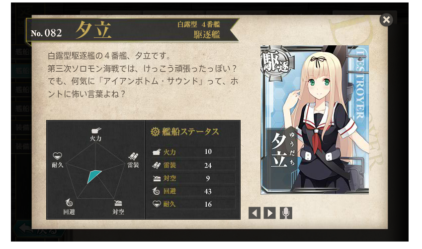This screenshot has height=249, width=422.
Task: Click the 雷装 torpedo icon on radar chart
Action: [133, 156]
